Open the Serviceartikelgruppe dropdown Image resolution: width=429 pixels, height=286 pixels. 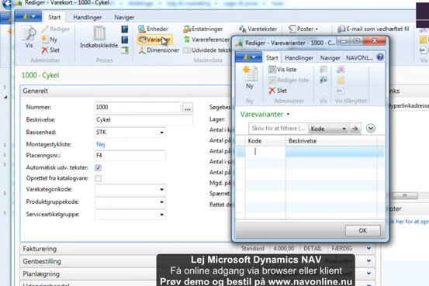[x=161, y=215]
